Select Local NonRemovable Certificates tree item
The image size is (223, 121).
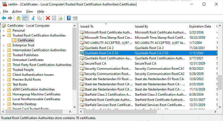[36, 99]
